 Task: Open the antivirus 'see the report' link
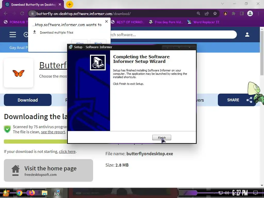tap(53, 132)
